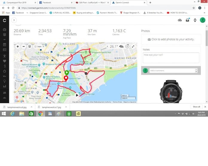Click to add photos to your activity
The height and width of the screenshot is (166, 208).
[x=171, y=39]
